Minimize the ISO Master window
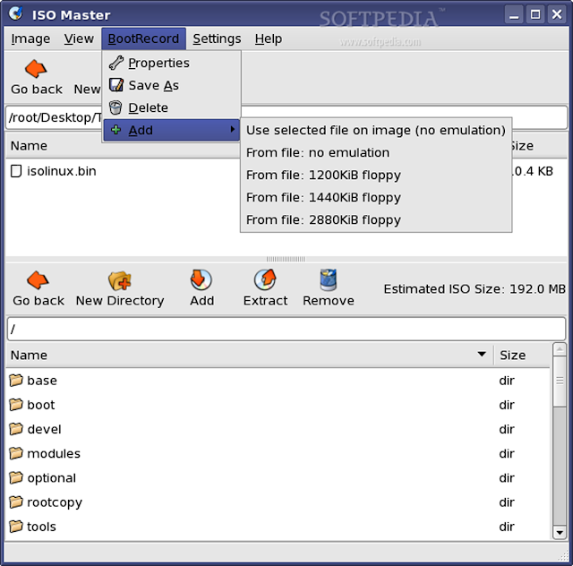The image size is (573, 566). (x=514, y=14)
